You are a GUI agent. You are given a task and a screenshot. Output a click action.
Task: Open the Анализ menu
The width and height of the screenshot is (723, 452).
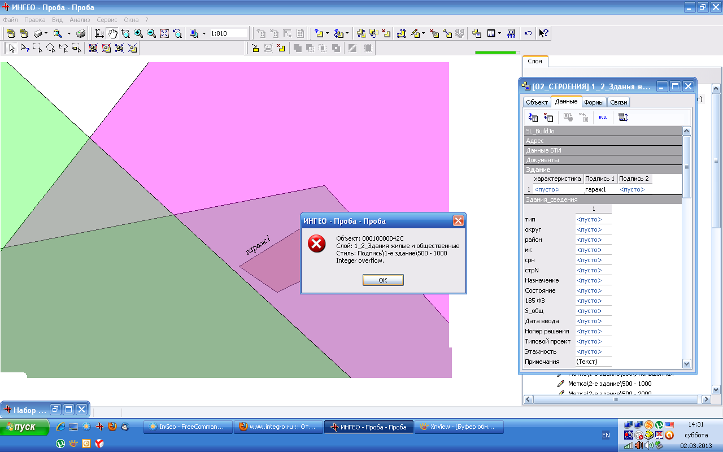(x=80, y=19)
